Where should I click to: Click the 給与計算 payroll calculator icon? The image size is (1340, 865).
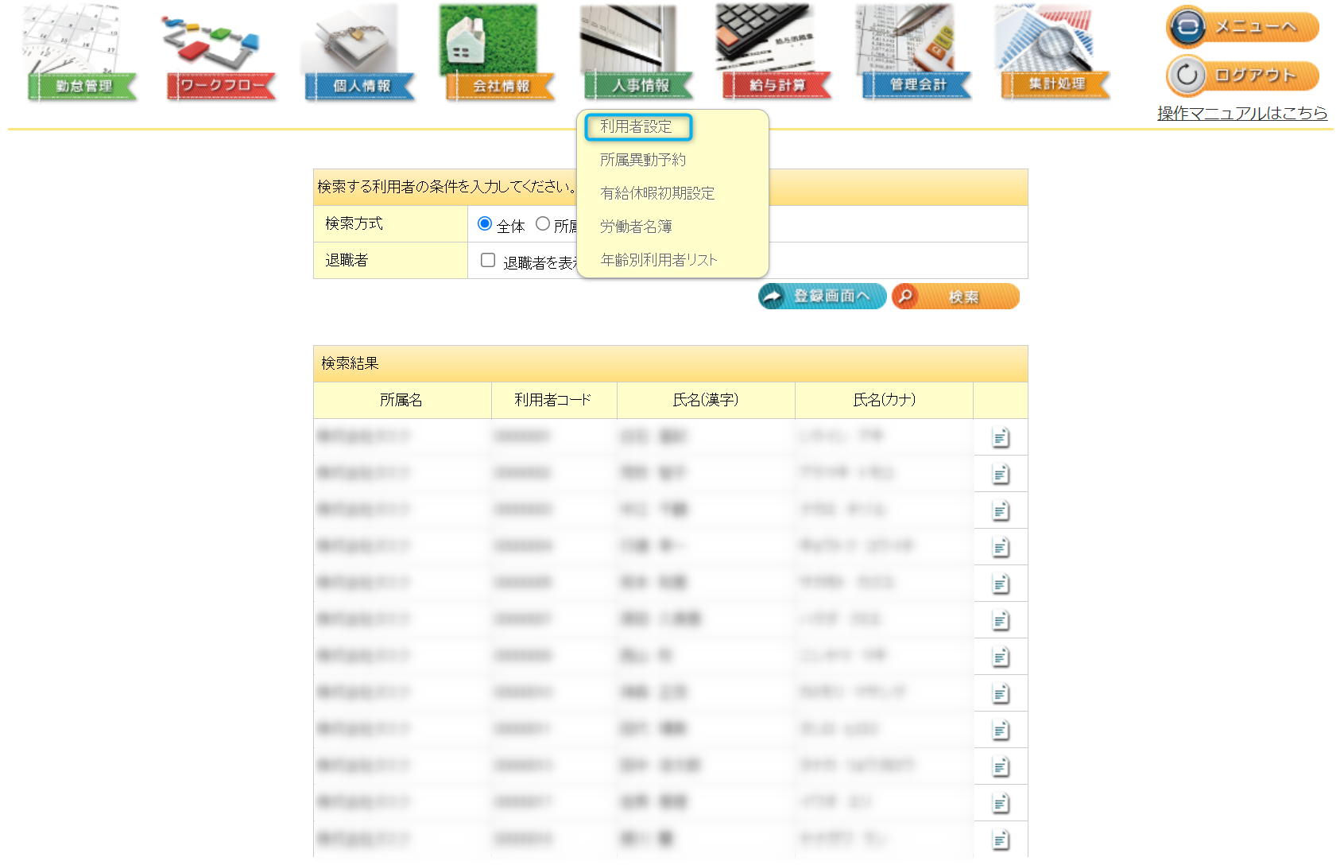point(777,54)
